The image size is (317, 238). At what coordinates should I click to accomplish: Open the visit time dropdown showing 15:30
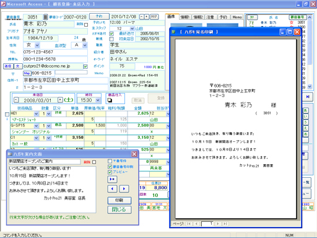tap(98, 100)
